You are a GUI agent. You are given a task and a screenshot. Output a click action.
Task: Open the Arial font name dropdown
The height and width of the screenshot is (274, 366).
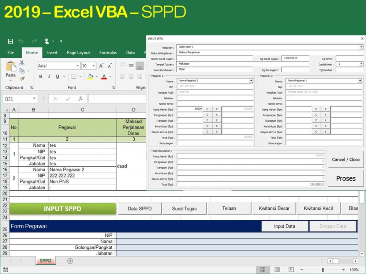coord(78,66)
